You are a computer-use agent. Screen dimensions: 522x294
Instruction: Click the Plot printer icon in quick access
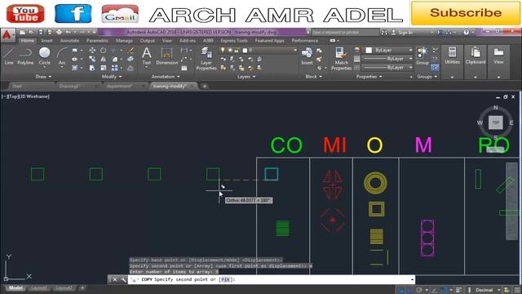click(x=59, y=33)
